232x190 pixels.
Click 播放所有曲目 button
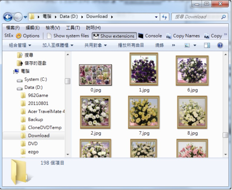pyautogui.click(x=131, y=45)
